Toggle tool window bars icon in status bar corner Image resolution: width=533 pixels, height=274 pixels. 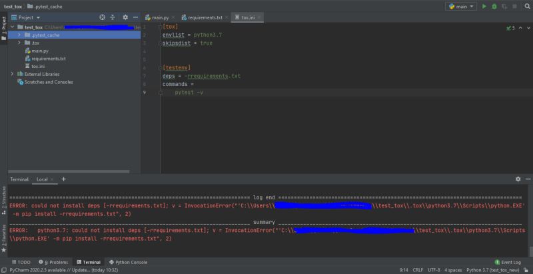point(3,270)
